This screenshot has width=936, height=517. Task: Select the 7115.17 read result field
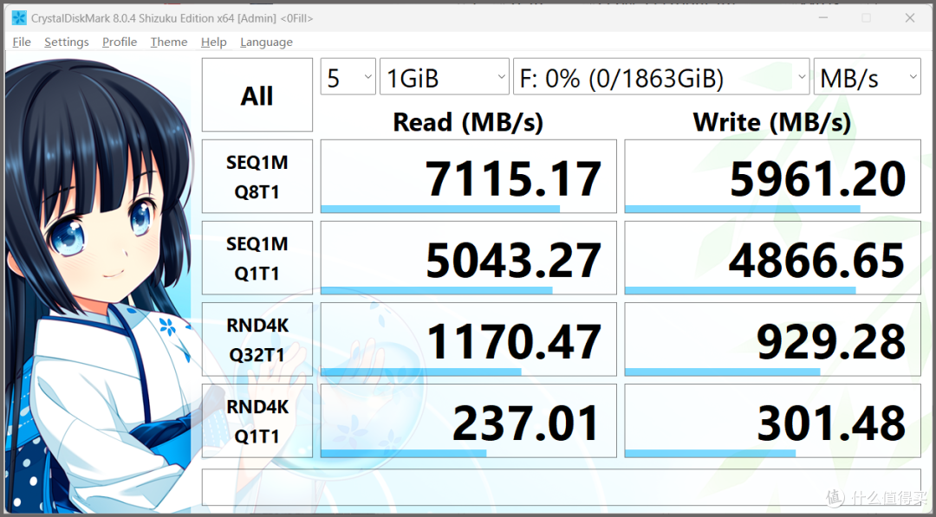coord(468,176)
